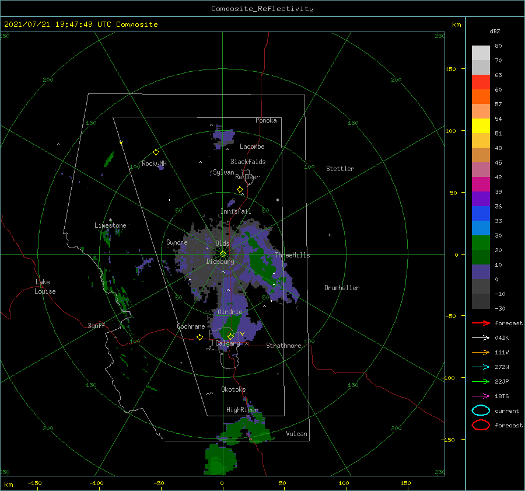The image size is (525, 491).
Task: Click the 04DK legend text
Action: 502,338
